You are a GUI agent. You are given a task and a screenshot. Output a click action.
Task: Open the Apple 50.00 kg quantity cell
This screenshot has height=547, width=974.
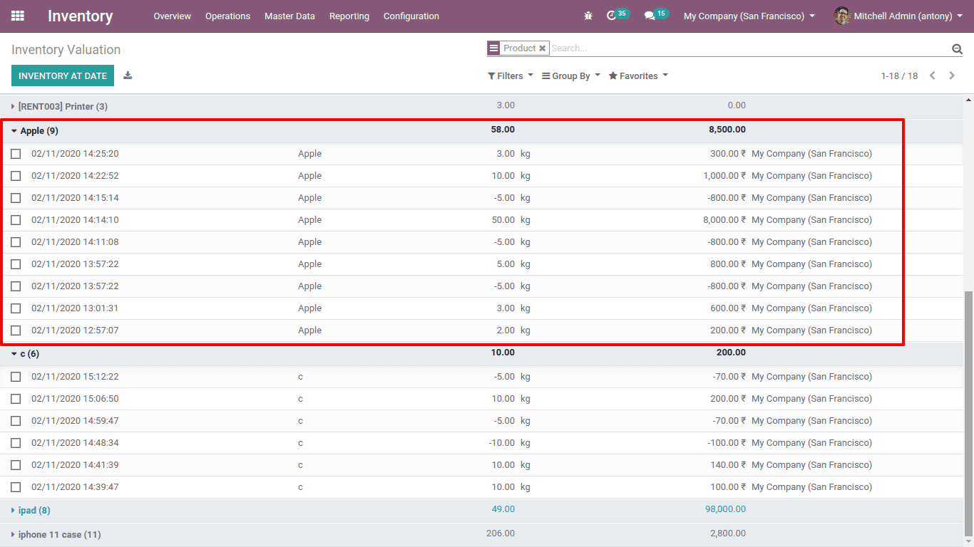click(x=503, y=220)
